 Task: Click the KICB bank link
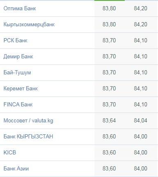tap(10, 153)
